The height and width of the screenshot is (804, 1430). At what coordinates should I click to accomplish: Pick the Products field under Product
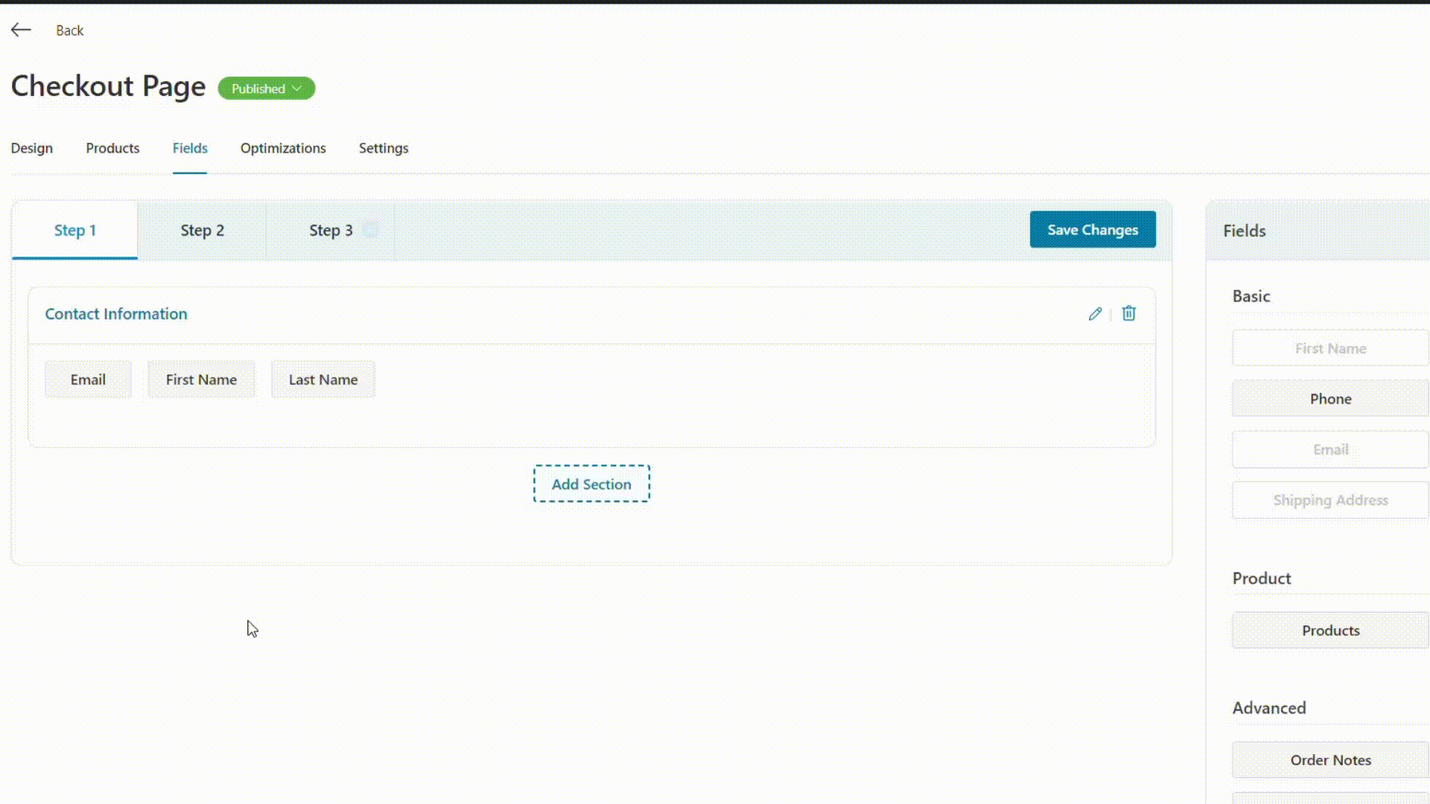[1330, 631]
